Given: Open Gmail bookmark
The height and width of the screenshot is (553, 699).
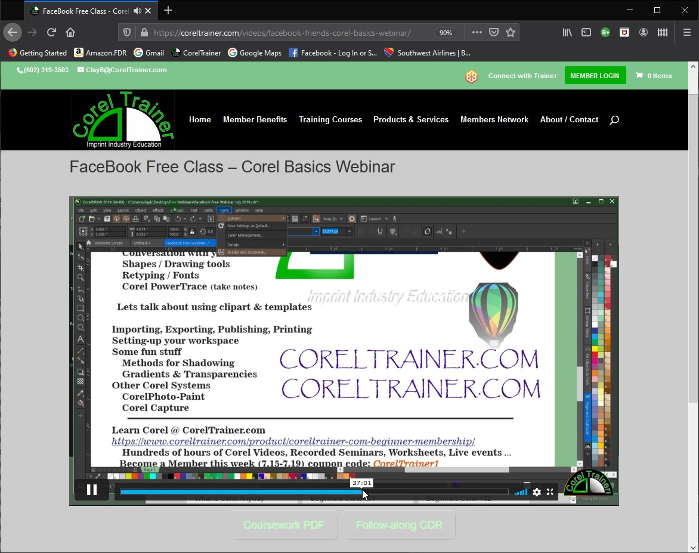Looking at the screenshot, I should (x=149, y=52).
